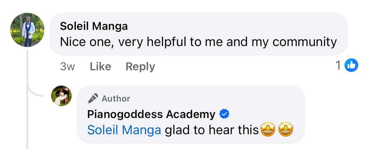
Task: Reply to Soleil Manga's comment
Action: coord(140,67)
